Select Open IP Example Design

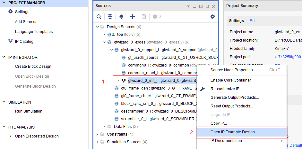pyautogui.click(x=242, y=132)
